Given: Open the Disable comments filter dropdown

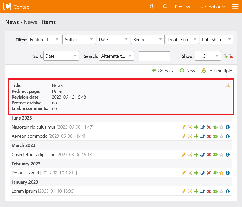Looking at the screenshot, I should 182,39.
